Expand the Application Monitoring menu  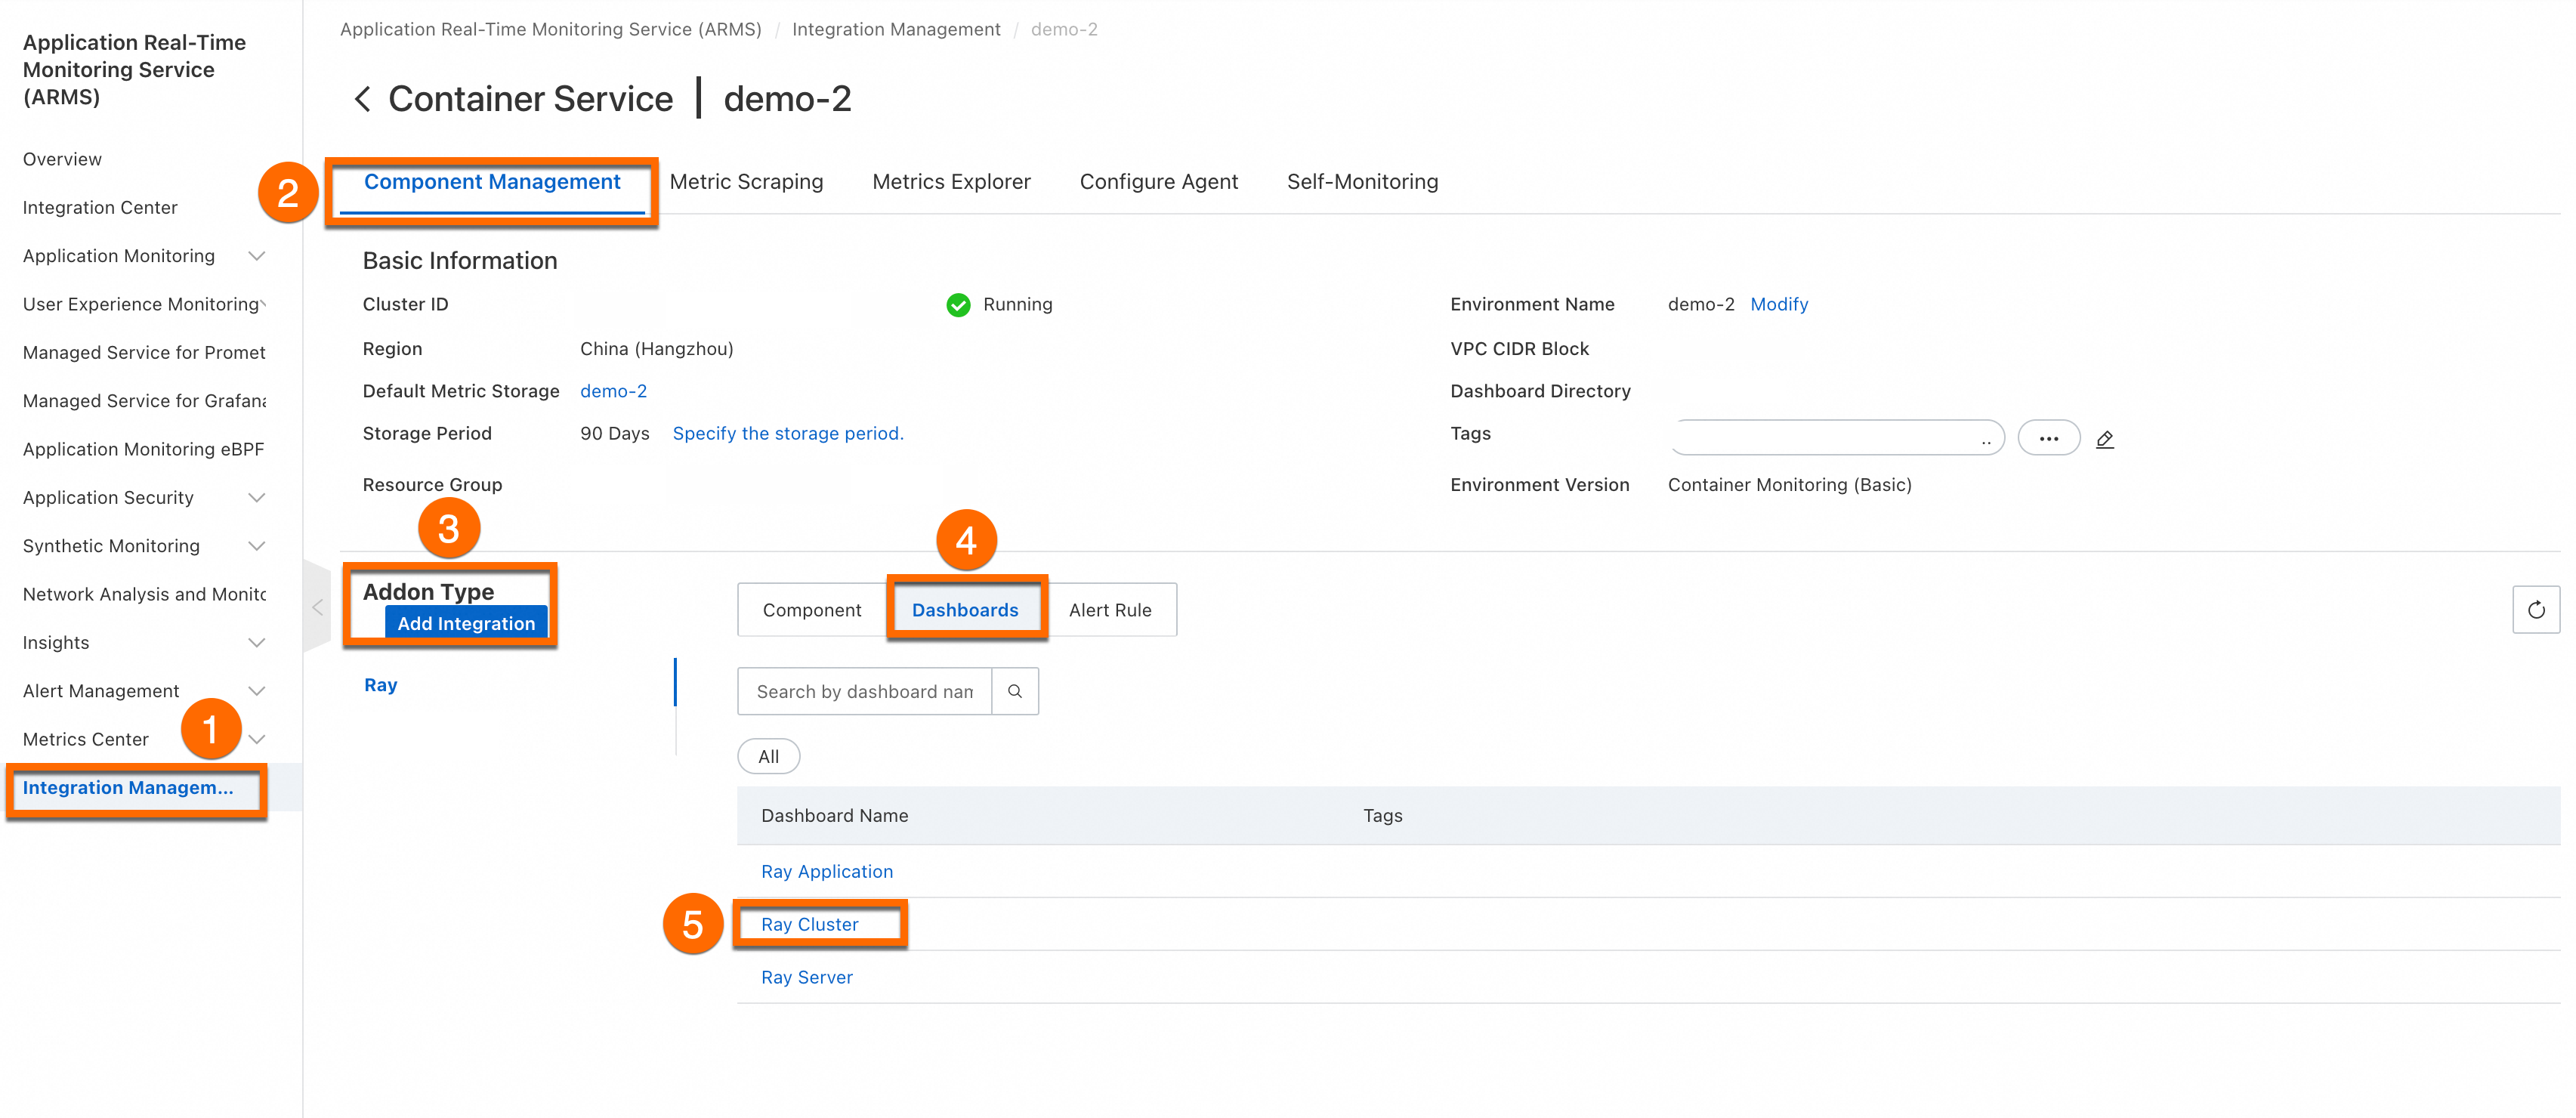tap(256, 256)
